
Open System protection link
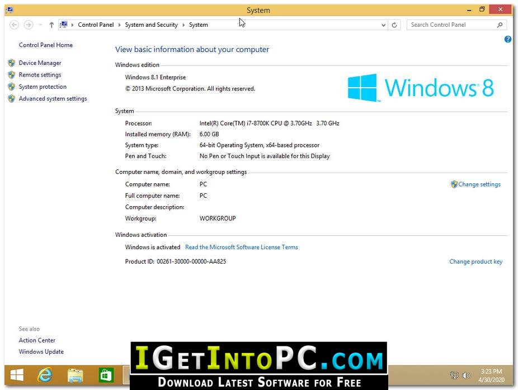point(43,87)
